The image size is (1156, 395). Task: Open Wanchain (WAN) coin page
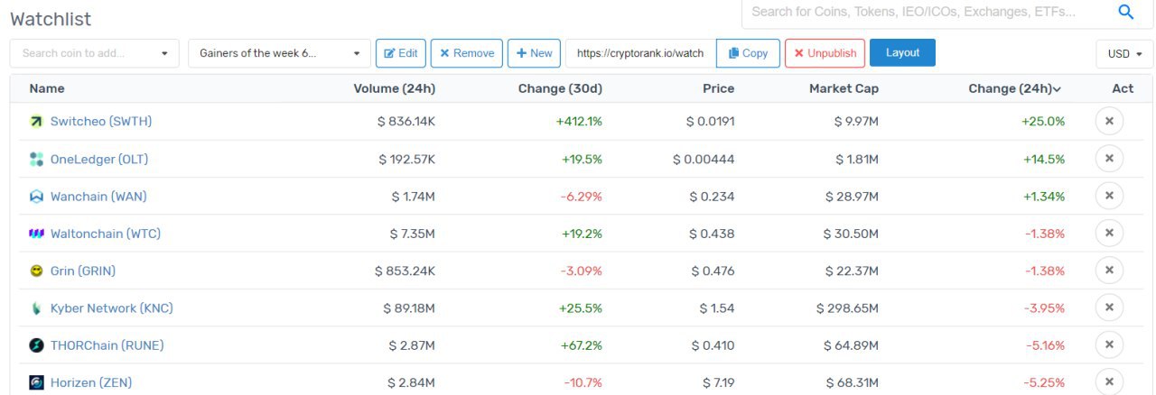[98, 197]
